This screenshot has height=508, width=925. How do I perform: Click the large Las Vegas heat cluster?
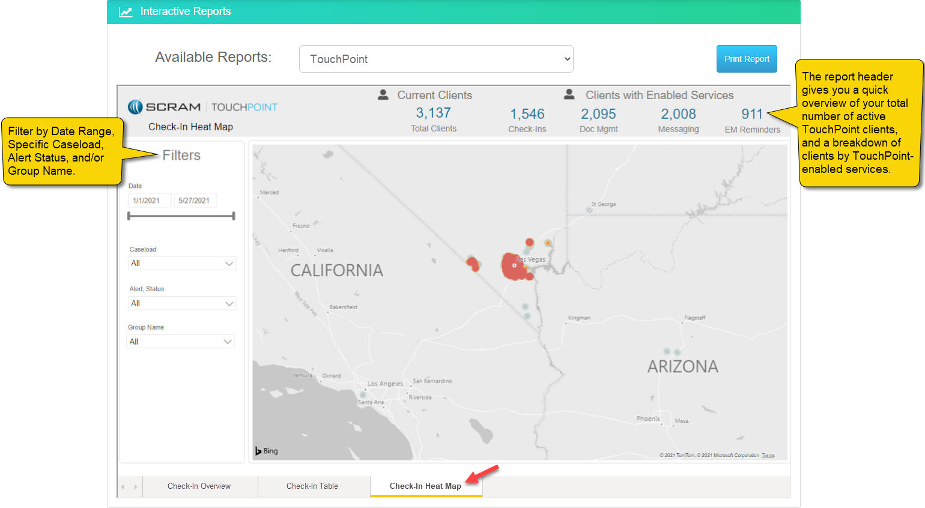[x=514, y=267]
